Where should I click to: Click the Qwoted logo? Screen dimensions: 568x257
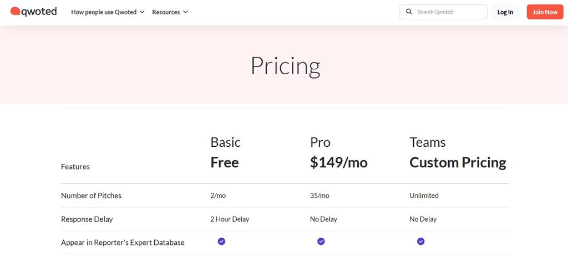33,12
